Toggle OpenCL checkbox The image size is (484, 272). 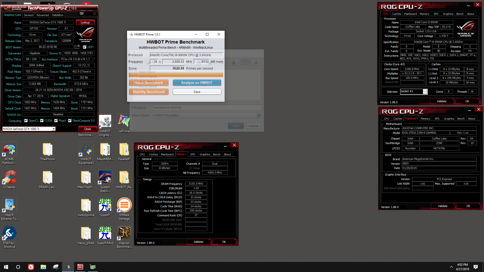click(26, 121)
